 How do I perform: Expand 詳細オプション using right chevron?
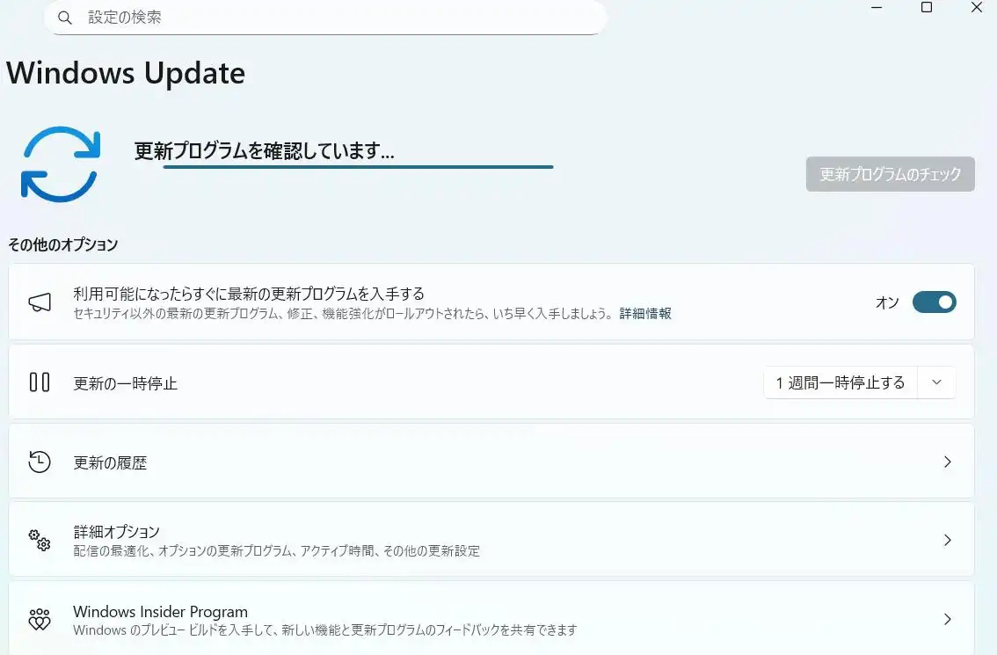[947, 540]
